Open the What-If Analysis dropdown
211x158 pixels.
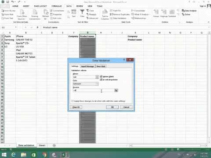click(140, 14)
